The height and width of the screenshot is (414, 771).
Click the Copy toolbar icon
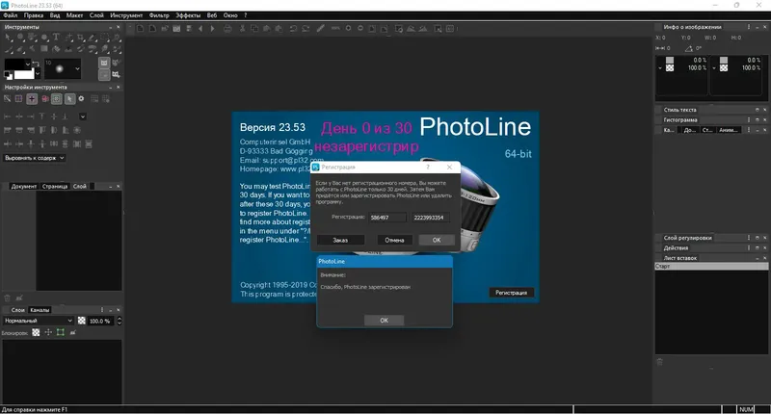[x=254, y=29]
